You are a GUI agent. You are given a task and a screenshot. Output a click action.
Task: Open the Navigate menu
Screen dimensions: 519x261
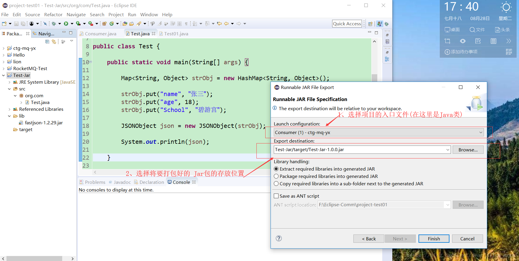[76, 14]
